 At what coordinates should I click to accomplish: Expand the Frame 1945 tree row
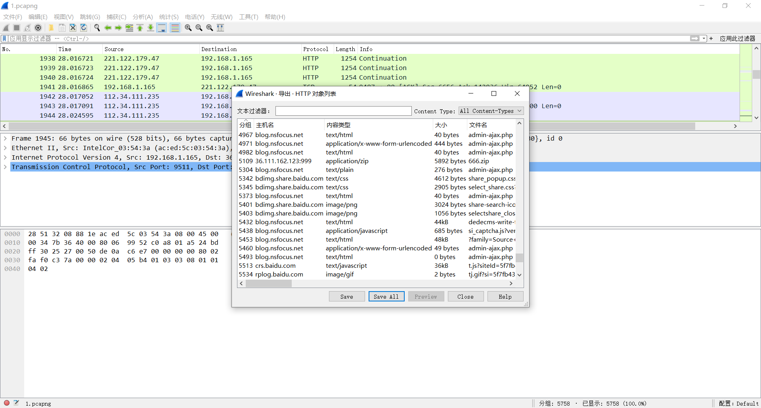point(5,138)
